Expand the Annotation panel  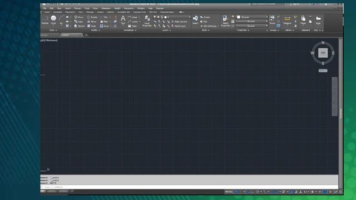(x=130, y=30)
